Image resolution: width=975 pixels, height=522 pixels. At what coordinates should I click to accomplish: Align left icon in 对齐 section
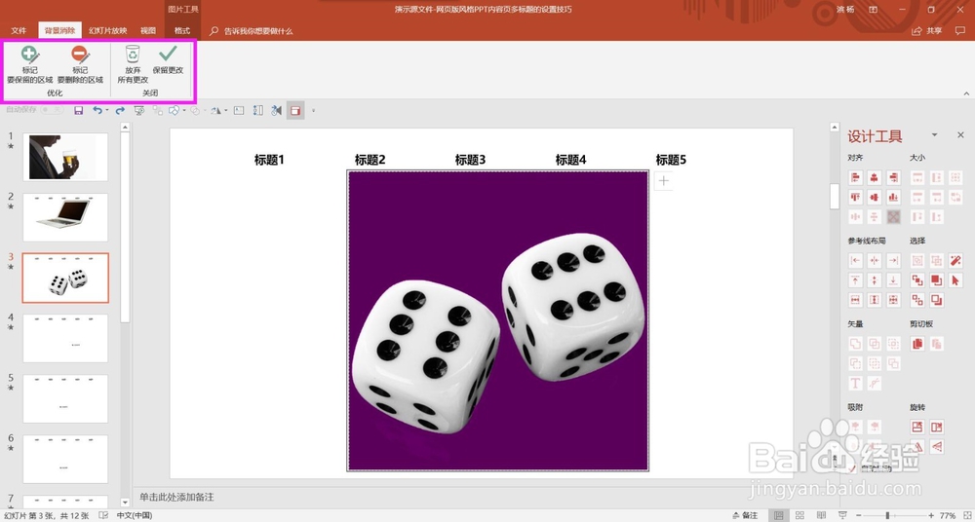click(x=856, y=177)
